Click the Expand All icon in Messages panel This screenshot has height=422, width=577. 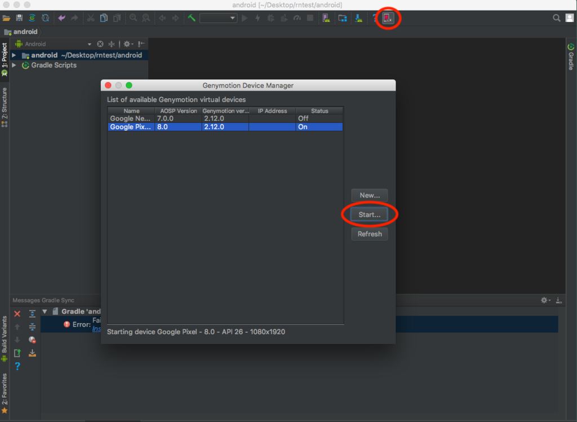pyautogui.click(x=32, y=314)
